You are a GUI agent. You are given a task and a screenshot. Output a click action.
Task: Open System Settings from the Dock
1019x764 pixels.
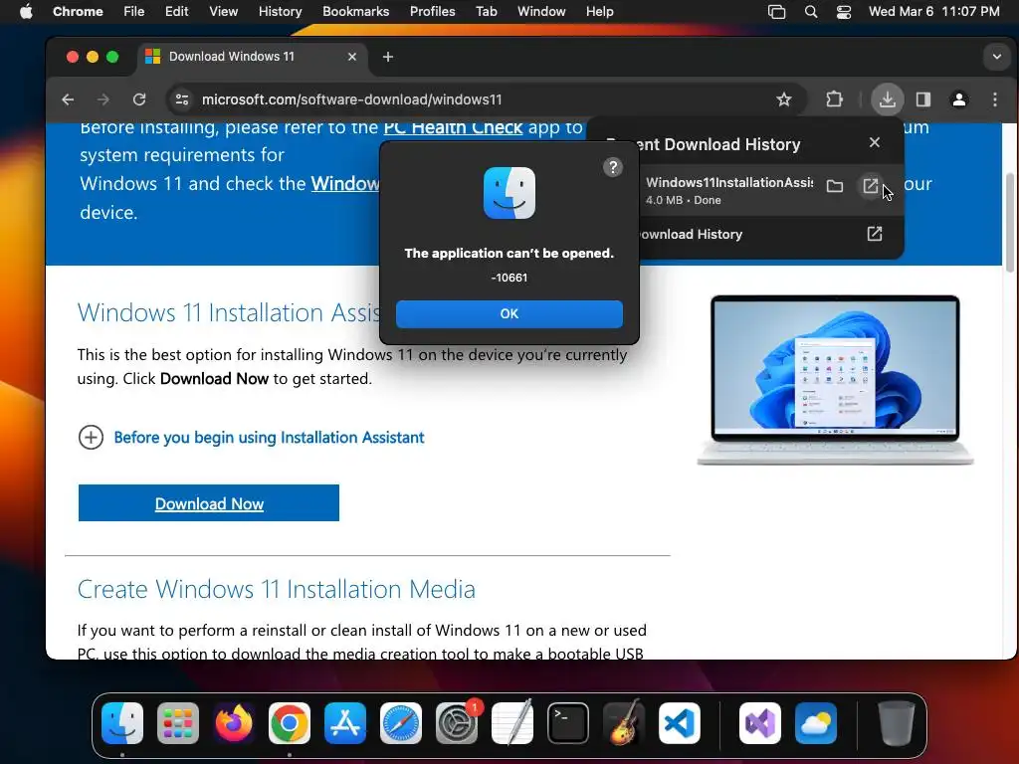point(456,723)
